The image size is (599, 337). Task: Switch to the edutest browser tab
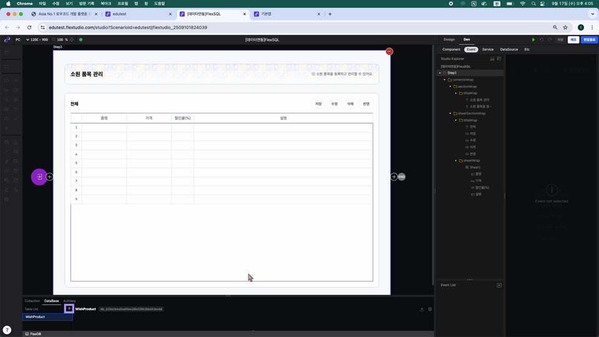point(139,14)
